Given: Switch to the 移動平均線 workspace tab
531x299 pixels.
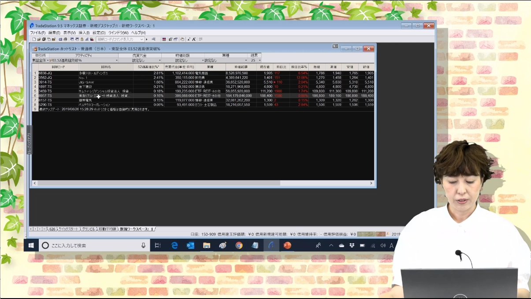Looking at the screenshot, I should pos(108,229).
